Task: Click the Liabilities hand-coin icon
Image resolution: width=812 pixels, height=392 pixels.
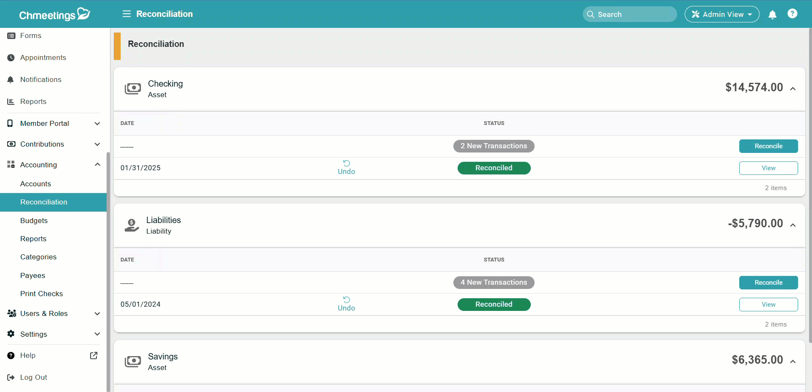Action: point(132,225)
